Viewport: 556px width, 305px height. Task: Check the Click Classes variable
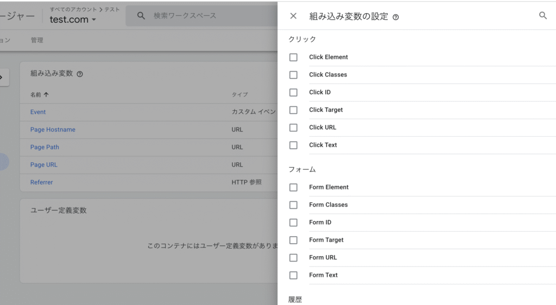[x=293, y=75]
